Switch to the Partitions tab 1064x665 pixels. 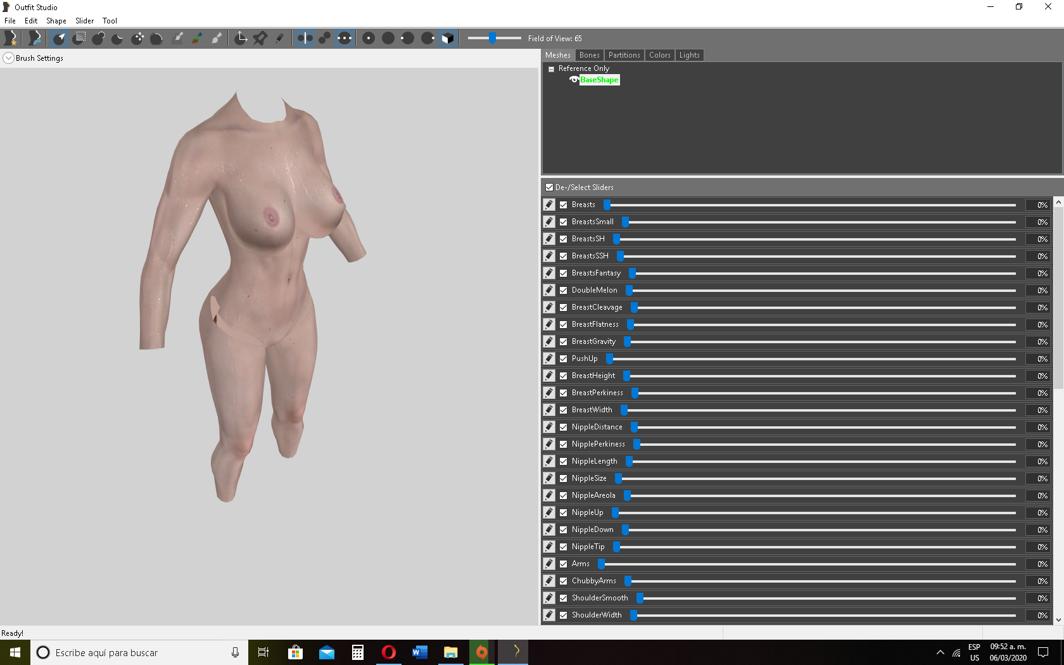(624, 55)
